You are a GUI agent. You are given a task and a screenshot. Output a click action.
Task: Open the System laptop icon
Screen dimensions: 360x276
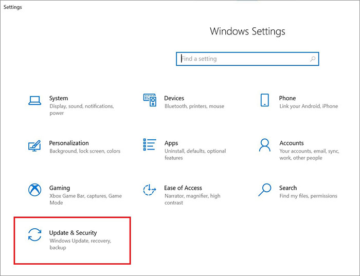34,101
